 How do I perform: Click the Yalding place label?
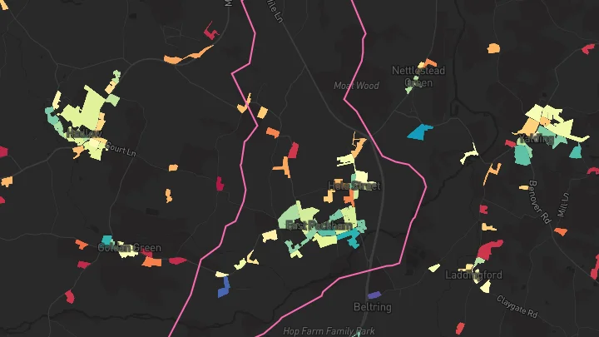point(536,139)
